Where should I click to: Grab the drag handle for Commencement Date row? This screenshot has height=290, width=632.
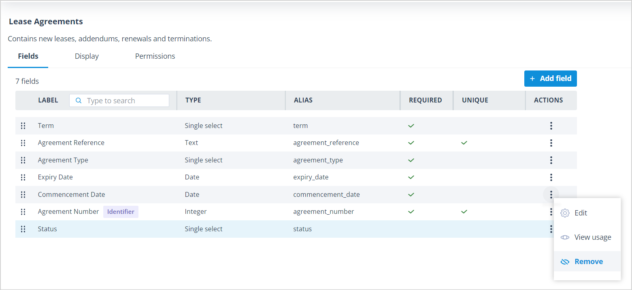[23, 194]
